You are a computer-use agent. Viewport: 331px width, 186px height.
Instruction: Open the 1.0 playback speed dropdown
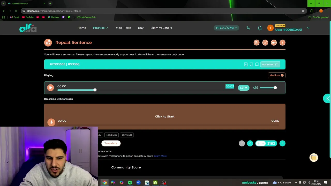244,88
